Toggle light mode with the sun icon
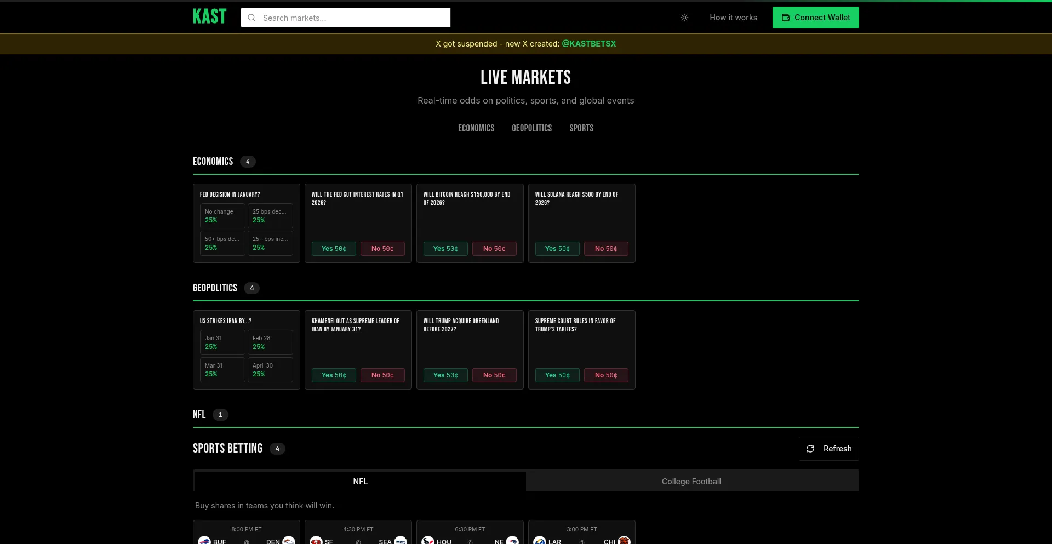Image resolution: width=1052 pixels, height=544 pixels. tap(684, 18)
